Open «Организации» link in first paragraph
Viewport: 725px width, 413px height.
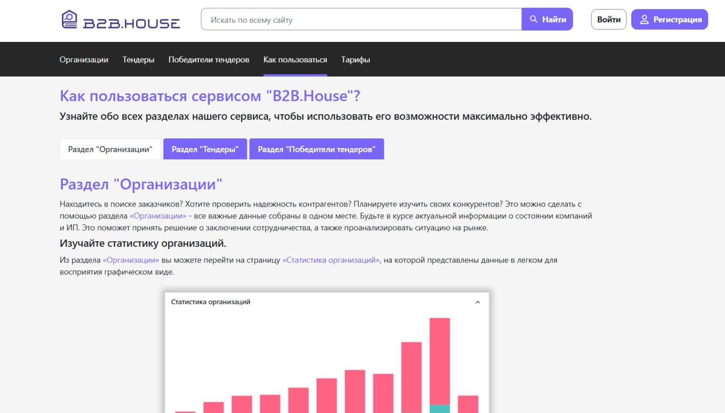click(158, 216)
